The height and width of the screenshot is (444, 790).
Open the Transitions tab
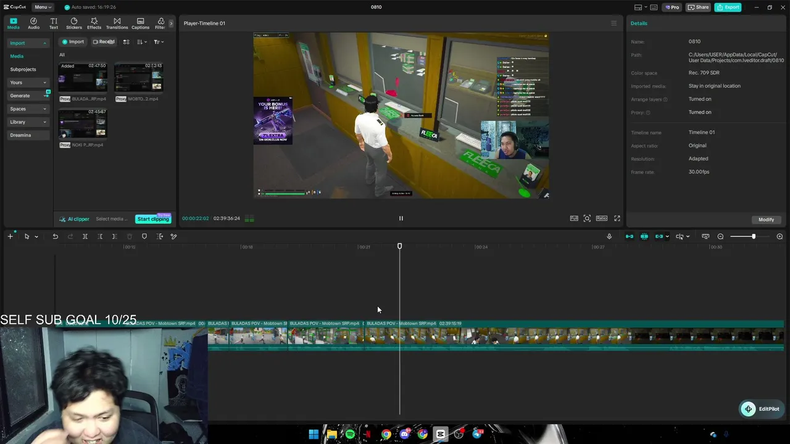coord(117,23)
